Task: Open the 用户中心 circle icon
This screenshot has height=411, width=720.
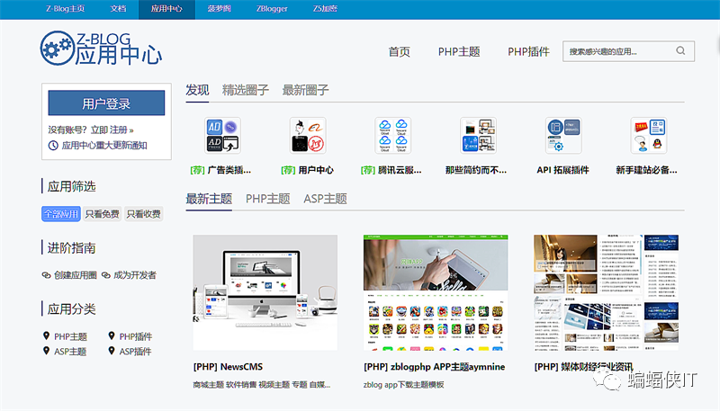Action: [x=308, y=135]
